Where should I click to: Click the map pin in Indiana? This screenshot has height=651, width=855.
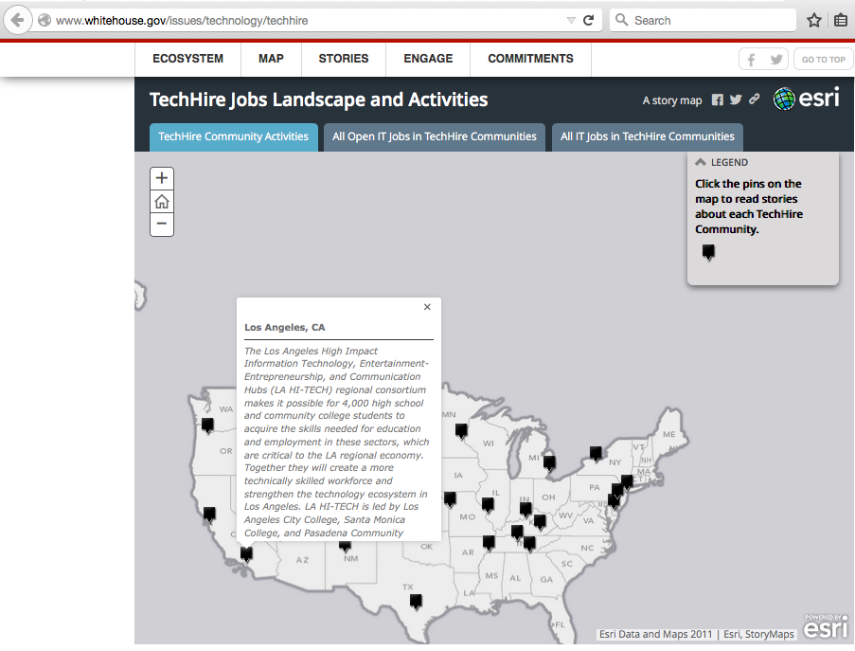(x=525, y=510)
